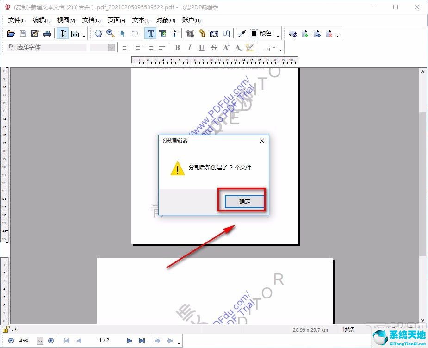This screenshot has width=428, height=348.
Task: Click the black color swatch
Action: click(x=254, y=33)
